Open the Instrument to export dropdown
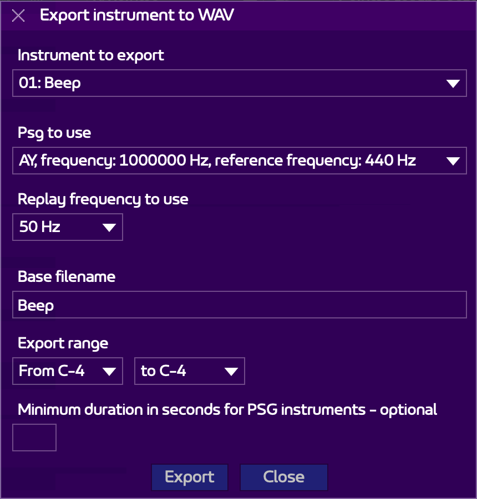 click(238, 84)
